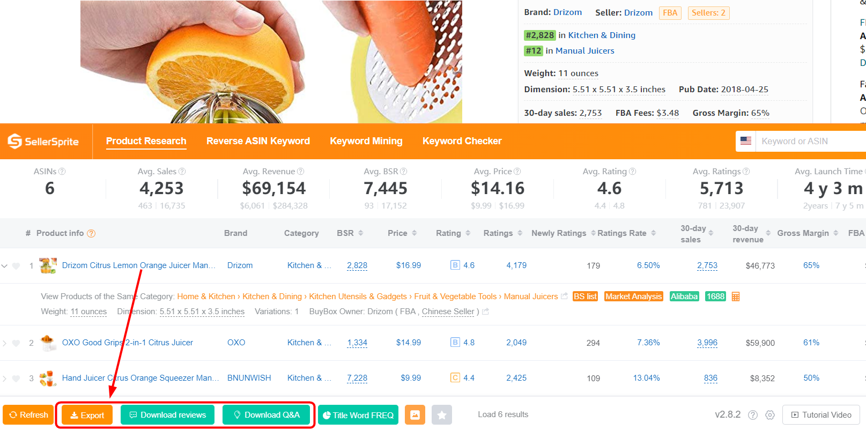
Task: Collapse the expanded Drizom product row
Action: tap(5, 266)
